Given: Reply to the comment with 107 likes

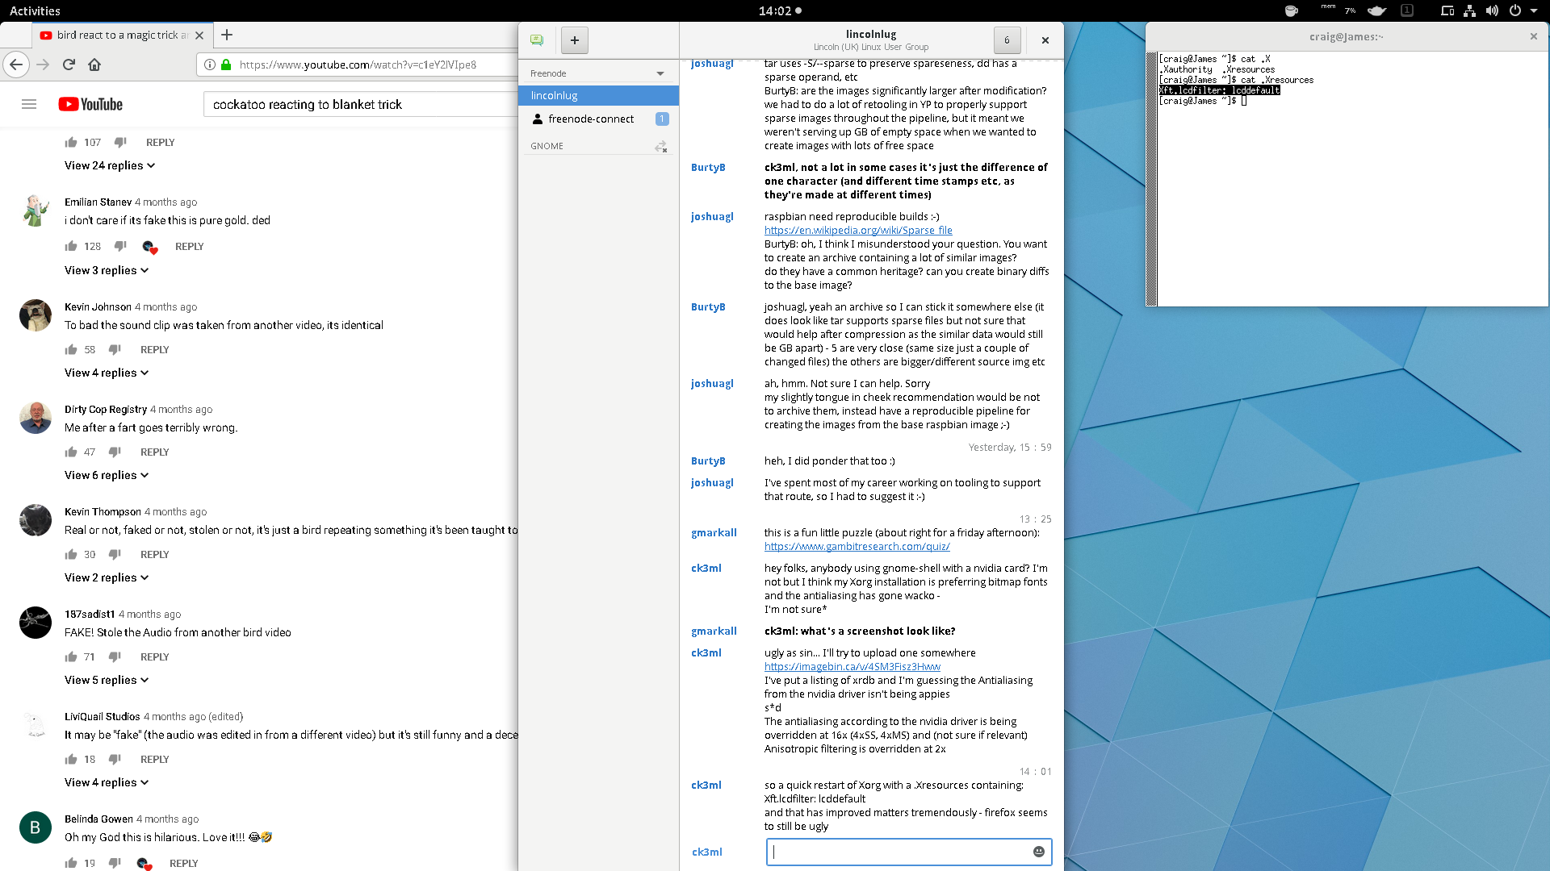Looking at the screenshot, I should tap(160, 142).
